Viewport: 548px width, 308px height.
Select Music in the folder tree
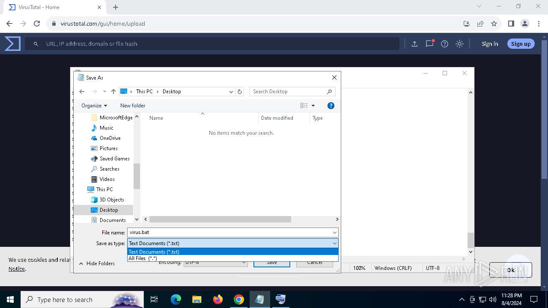pyautogui.click(x=106, y=128)
